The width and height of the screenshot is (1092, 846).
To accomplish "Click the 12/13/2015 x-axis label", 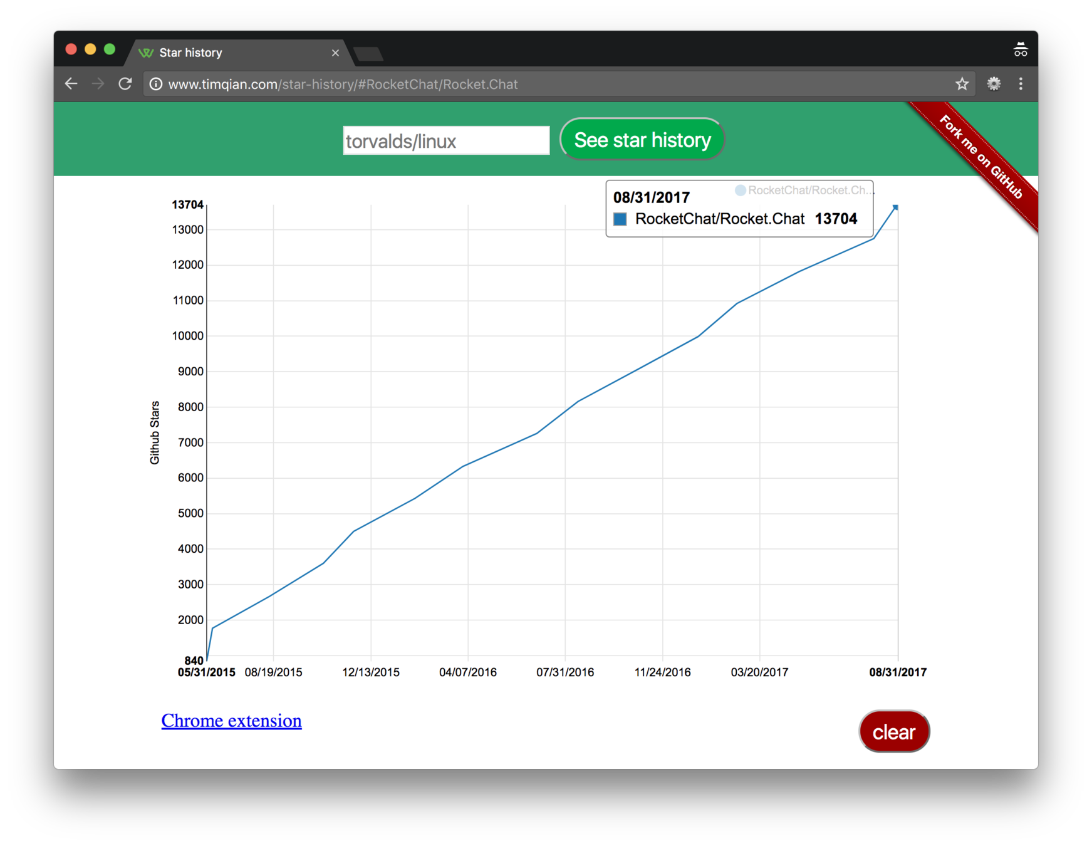I will (x=371, y=672).
